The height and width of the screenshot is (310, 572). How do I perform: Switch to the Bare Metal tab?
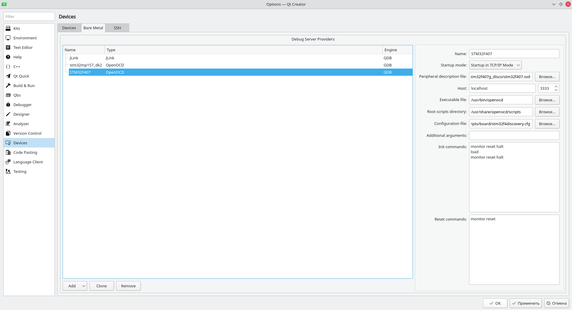click(x=93, y=28)
